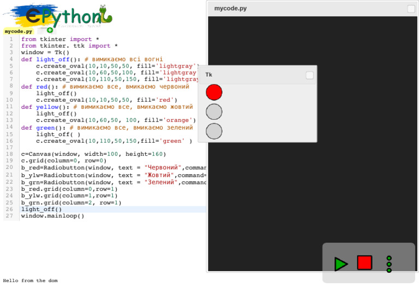The width and height of the screenshot is (419, 287).
Task: Click the mycode.py output panel title
Action: point(230,8)
